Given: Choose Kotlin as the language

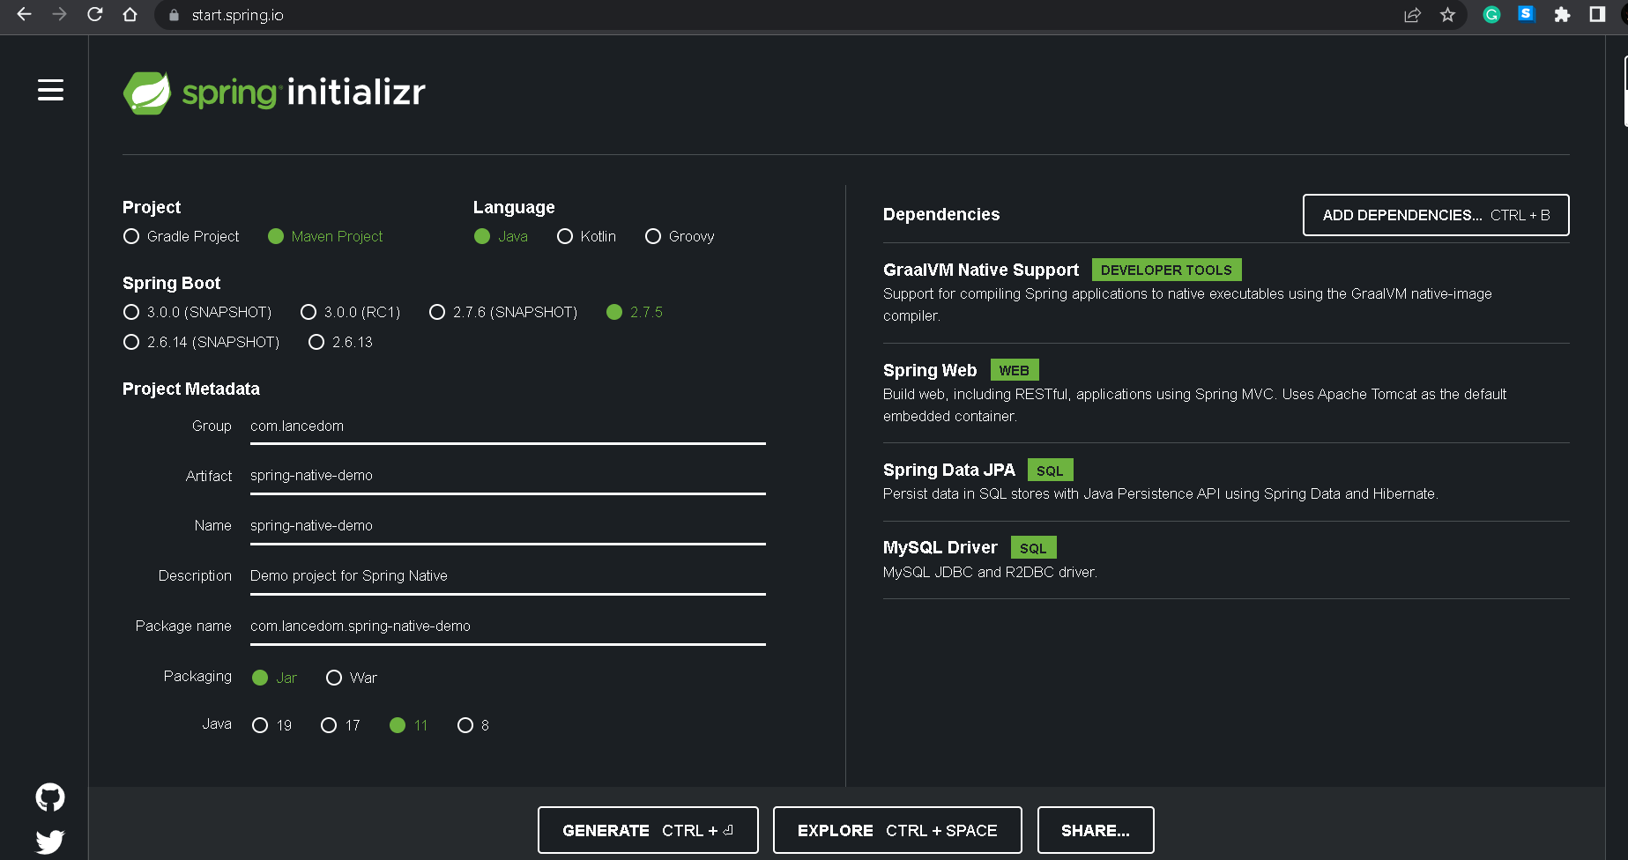Looking at the screenshot, I should point(586,236).
